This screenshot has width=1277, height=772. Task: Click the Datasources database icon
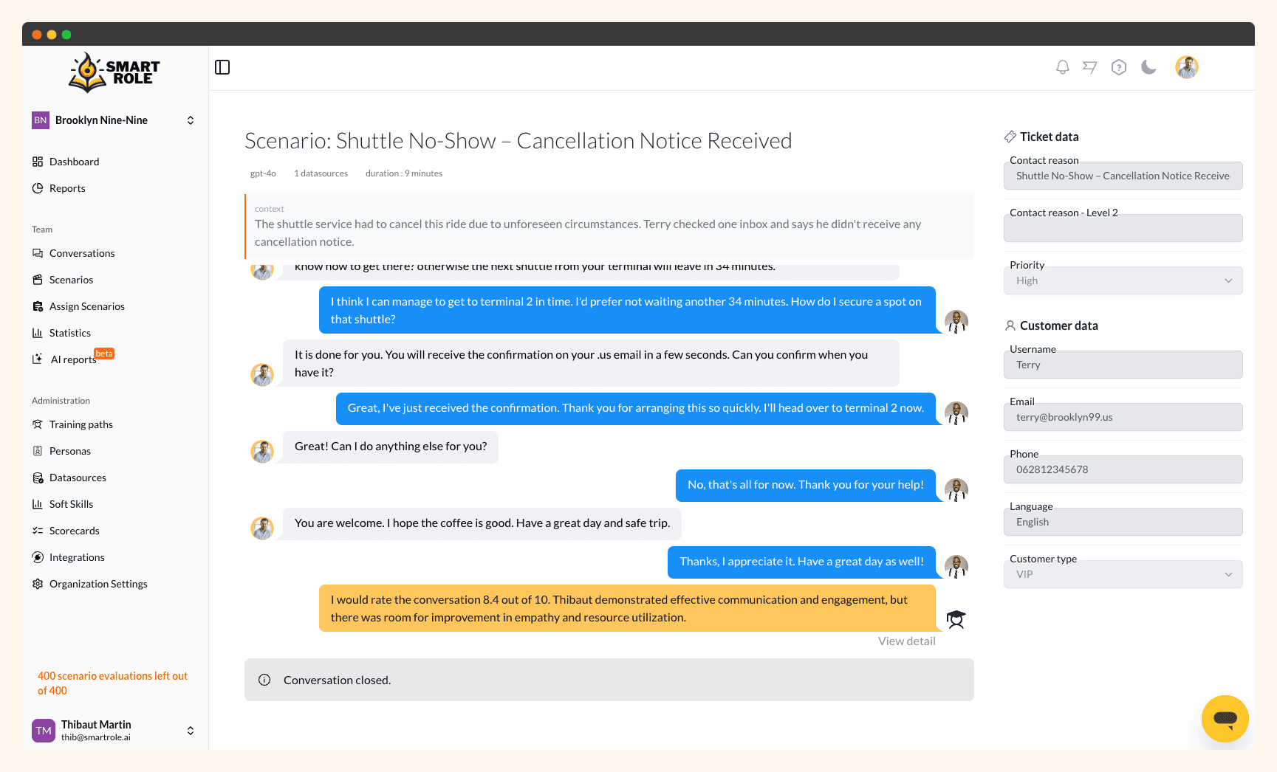pyautogui.click(x=38, y=478)
